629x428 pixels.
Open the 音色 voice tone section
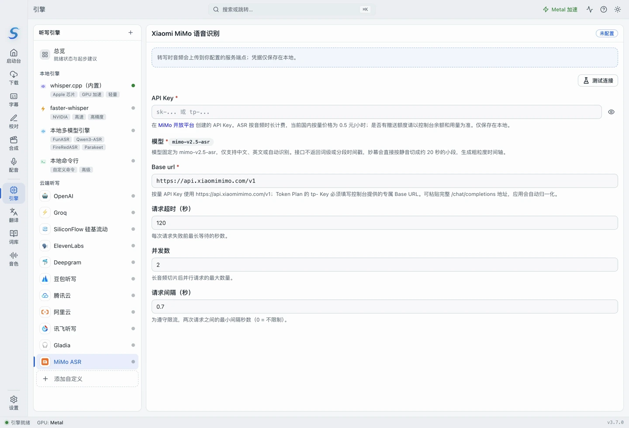(14, 259)
